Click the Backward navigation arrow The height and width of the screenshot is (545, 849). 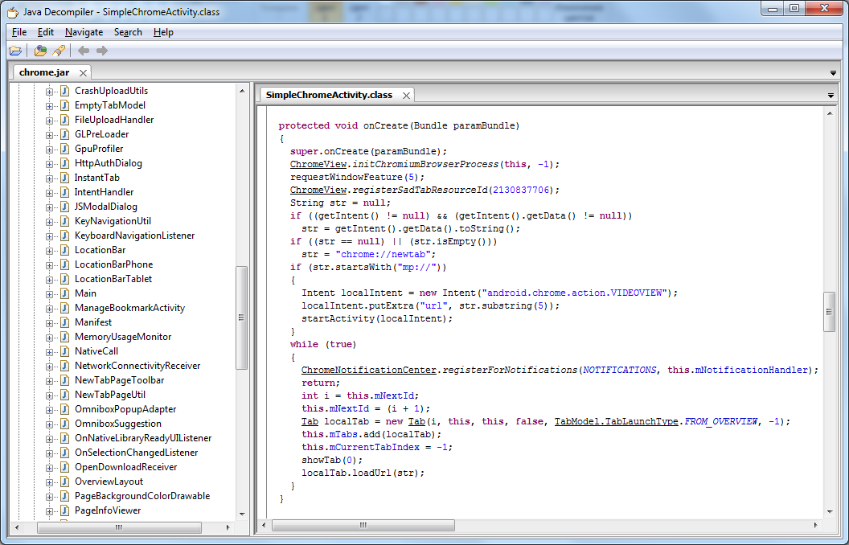[x=84, y=51]
